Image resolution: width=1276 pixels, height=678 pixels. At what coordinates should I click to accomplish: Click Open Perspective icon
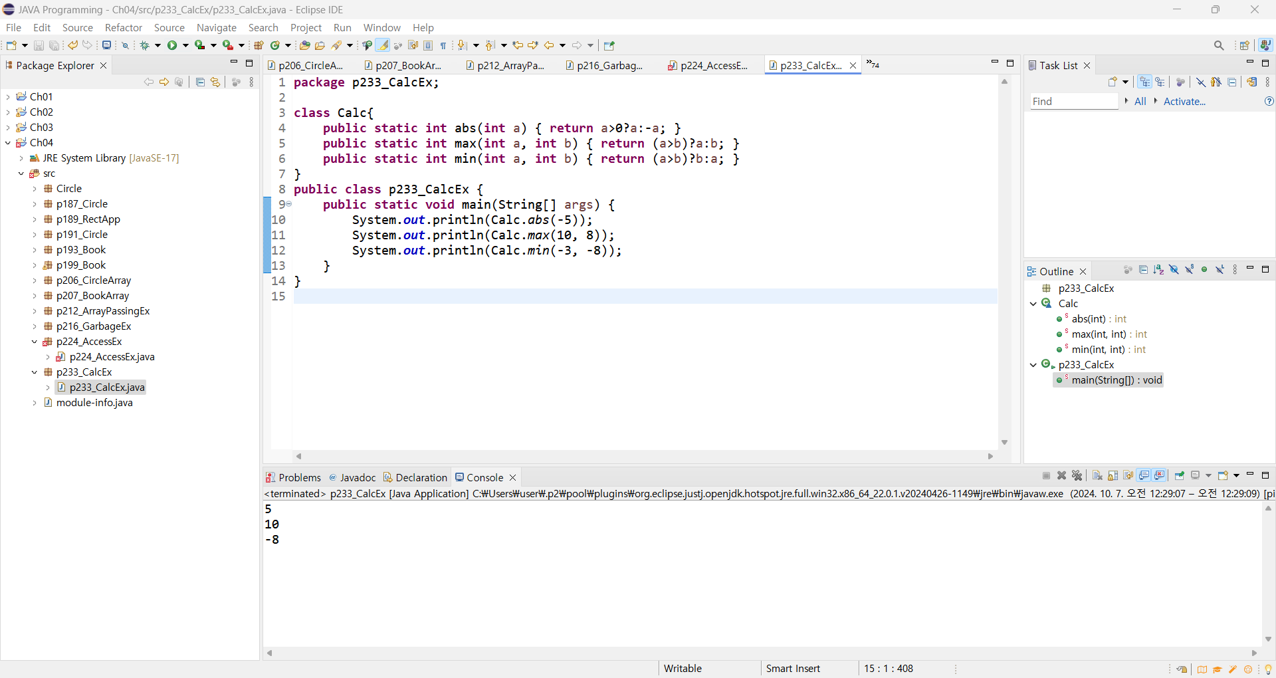(1245, 45)
